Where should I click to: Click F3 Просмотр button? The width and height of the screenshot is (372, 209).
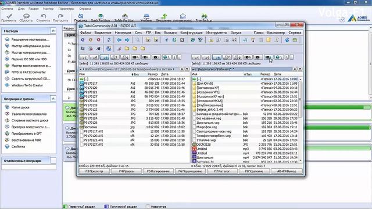click(x=94, y=171)
